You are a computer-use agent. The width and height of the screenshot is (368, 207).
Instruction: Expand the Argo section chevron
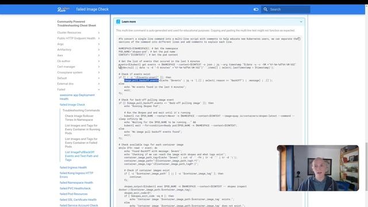pyautogui.click(x=99, y=44)
